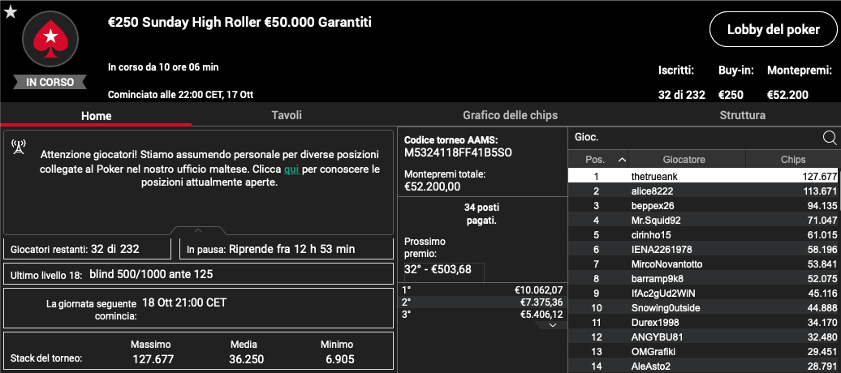
Task: Click the Iscritti 32 di 232 header value
Action: coord(682,96)
